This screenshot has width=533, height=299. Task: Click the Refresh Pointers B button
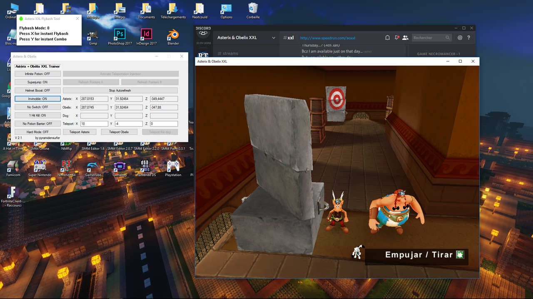click(149, 82)
